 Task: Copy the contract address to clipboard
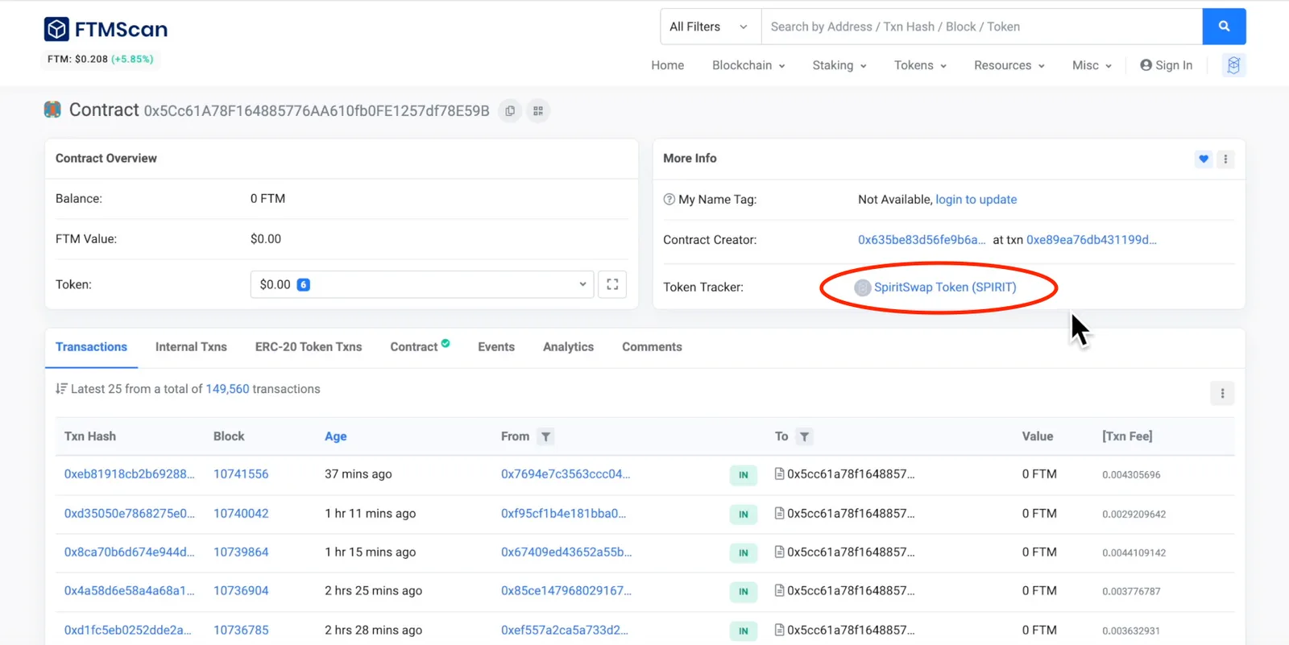(x=510, y=111)
